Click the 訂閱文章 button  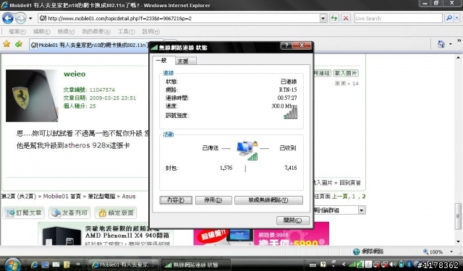(x=24, y=212)
